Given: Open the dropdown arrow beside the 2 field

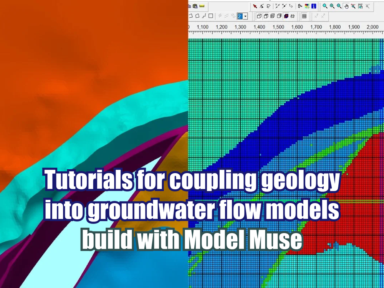Looking at the screenshot, I should pos(245,17).
